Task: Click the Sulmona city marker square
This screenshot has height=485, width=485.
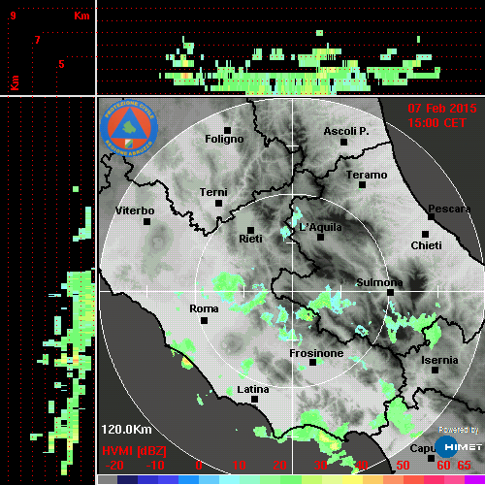Action: (x=390, y=292)
